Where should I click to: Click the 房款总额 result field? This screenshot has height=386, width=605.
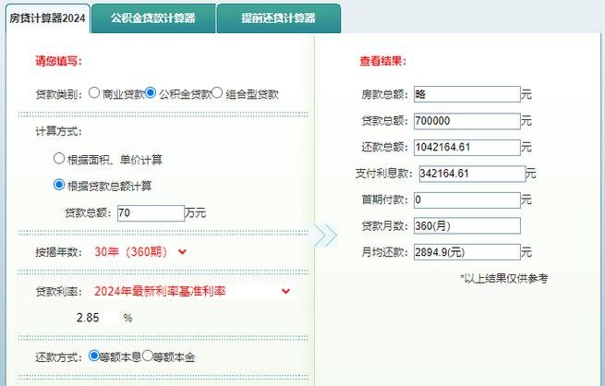coord(467,94)
